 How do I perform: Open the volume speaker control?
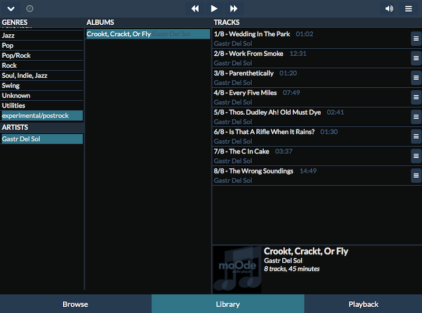coord(389,8)
